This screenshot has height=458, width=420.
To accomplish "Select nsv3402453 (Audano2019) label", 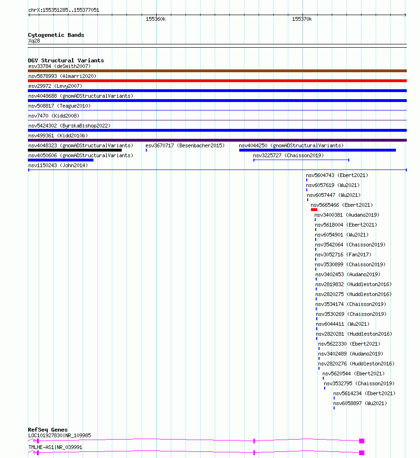I will pos(348,275).
